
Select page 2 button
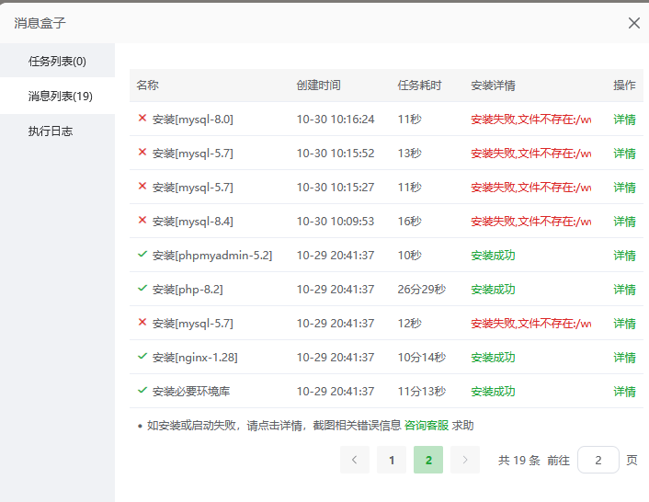coord(428,460)
